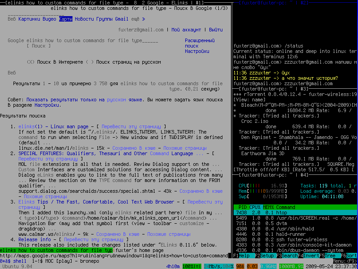Select the console-kit-daemon process row

pyautogui.click(x=296, y=245)
